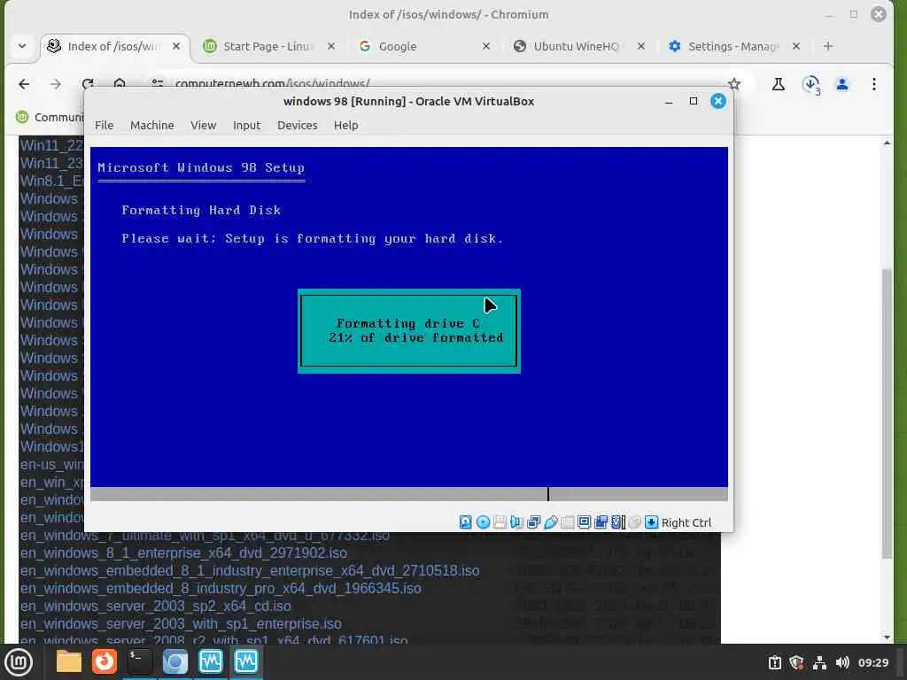
Task: Click the keyboard capture arrow icon beside Right Ctrl
Action: 651,522
